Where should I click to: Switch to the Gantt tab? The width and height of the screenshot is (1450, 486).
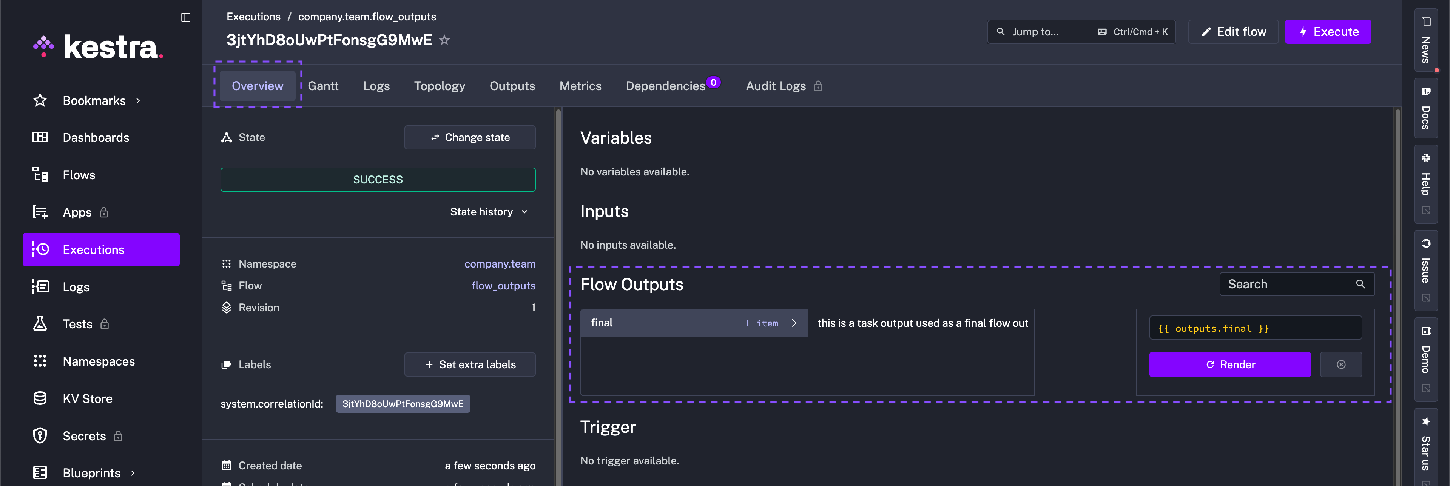pyautogui.click(x=323, y=86)
